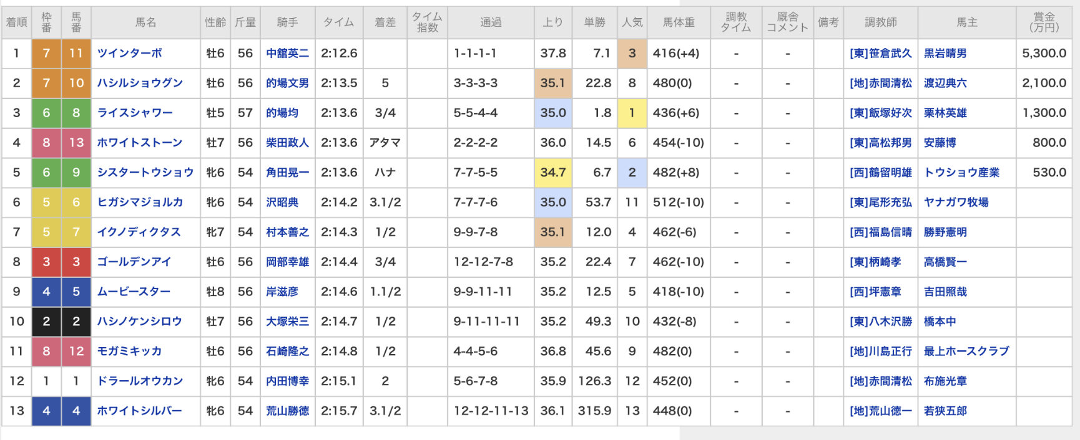
Task: Open horse link イクノディクタス
Action: 139,232
